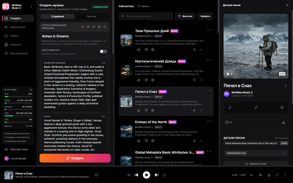The height and width of the screenshot is (183, 293).
Task: Click the Караоке готово button
Action: click(256, 164)
